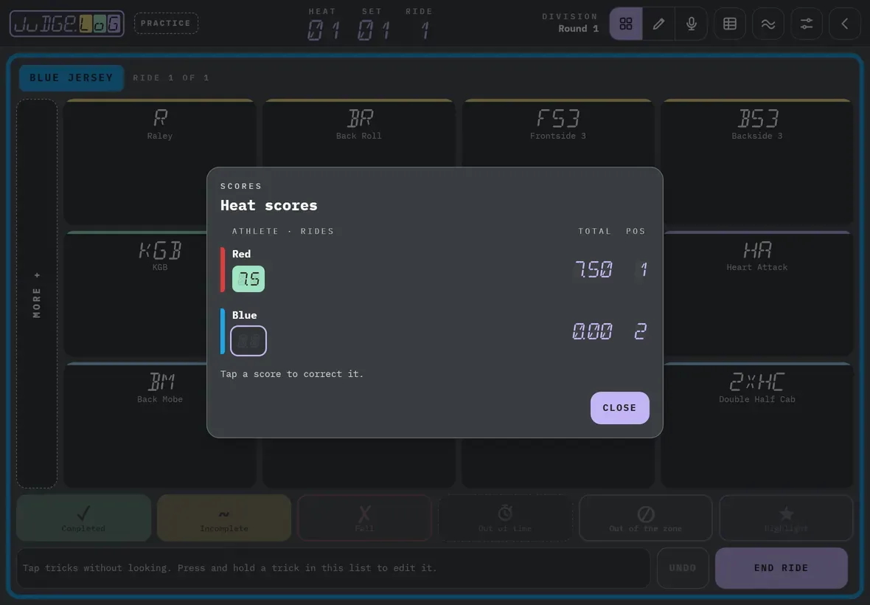This screenshot has width=870, height=605.
Task: Click the Set 01 counter
Action: (372, 24)
